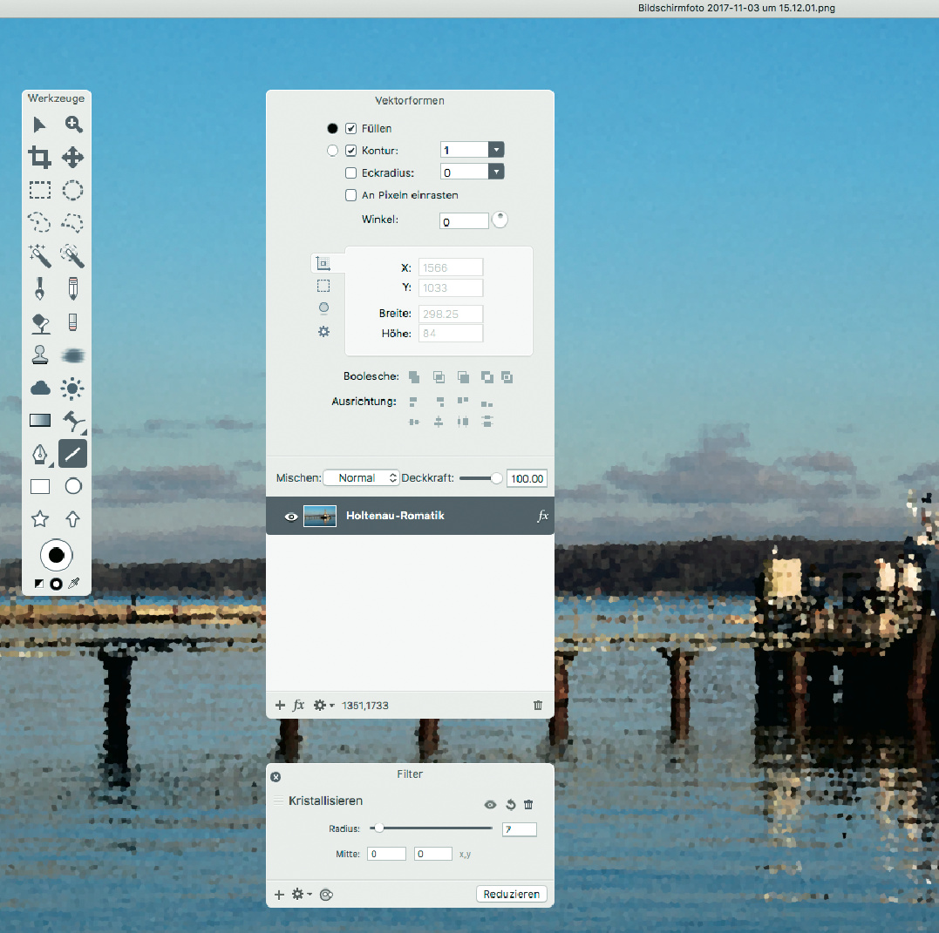Screen dimensions: 939x933
Task: Open the white Kontur color swatch
Action: point(332,151)
